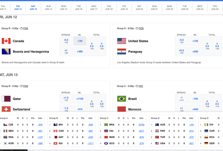Select United States moneyline +105
The height and width of the screenshot is (151, 223).
[195, 41]
